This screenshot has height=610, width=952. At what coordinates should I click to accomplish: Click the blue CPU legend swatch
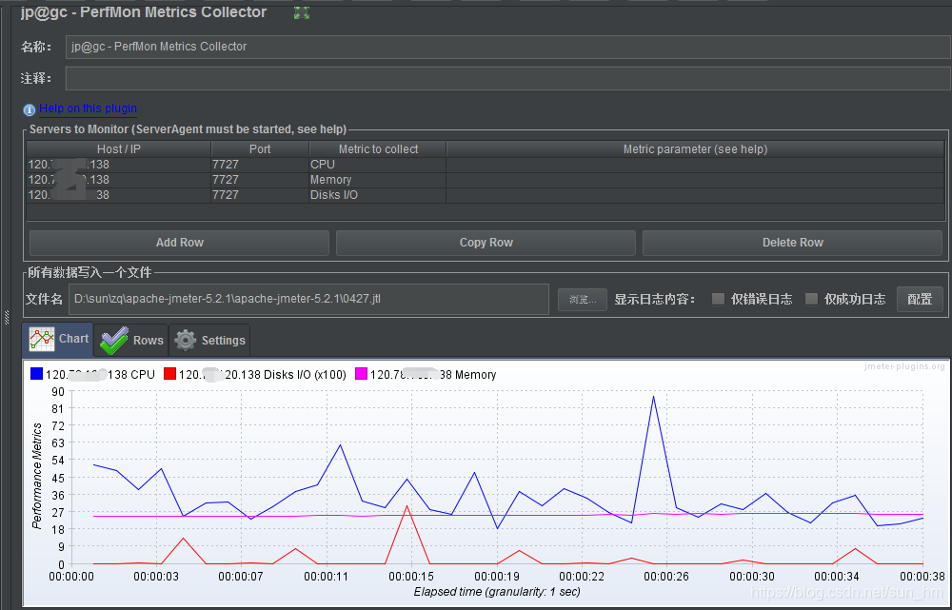(x=36, y=374)
